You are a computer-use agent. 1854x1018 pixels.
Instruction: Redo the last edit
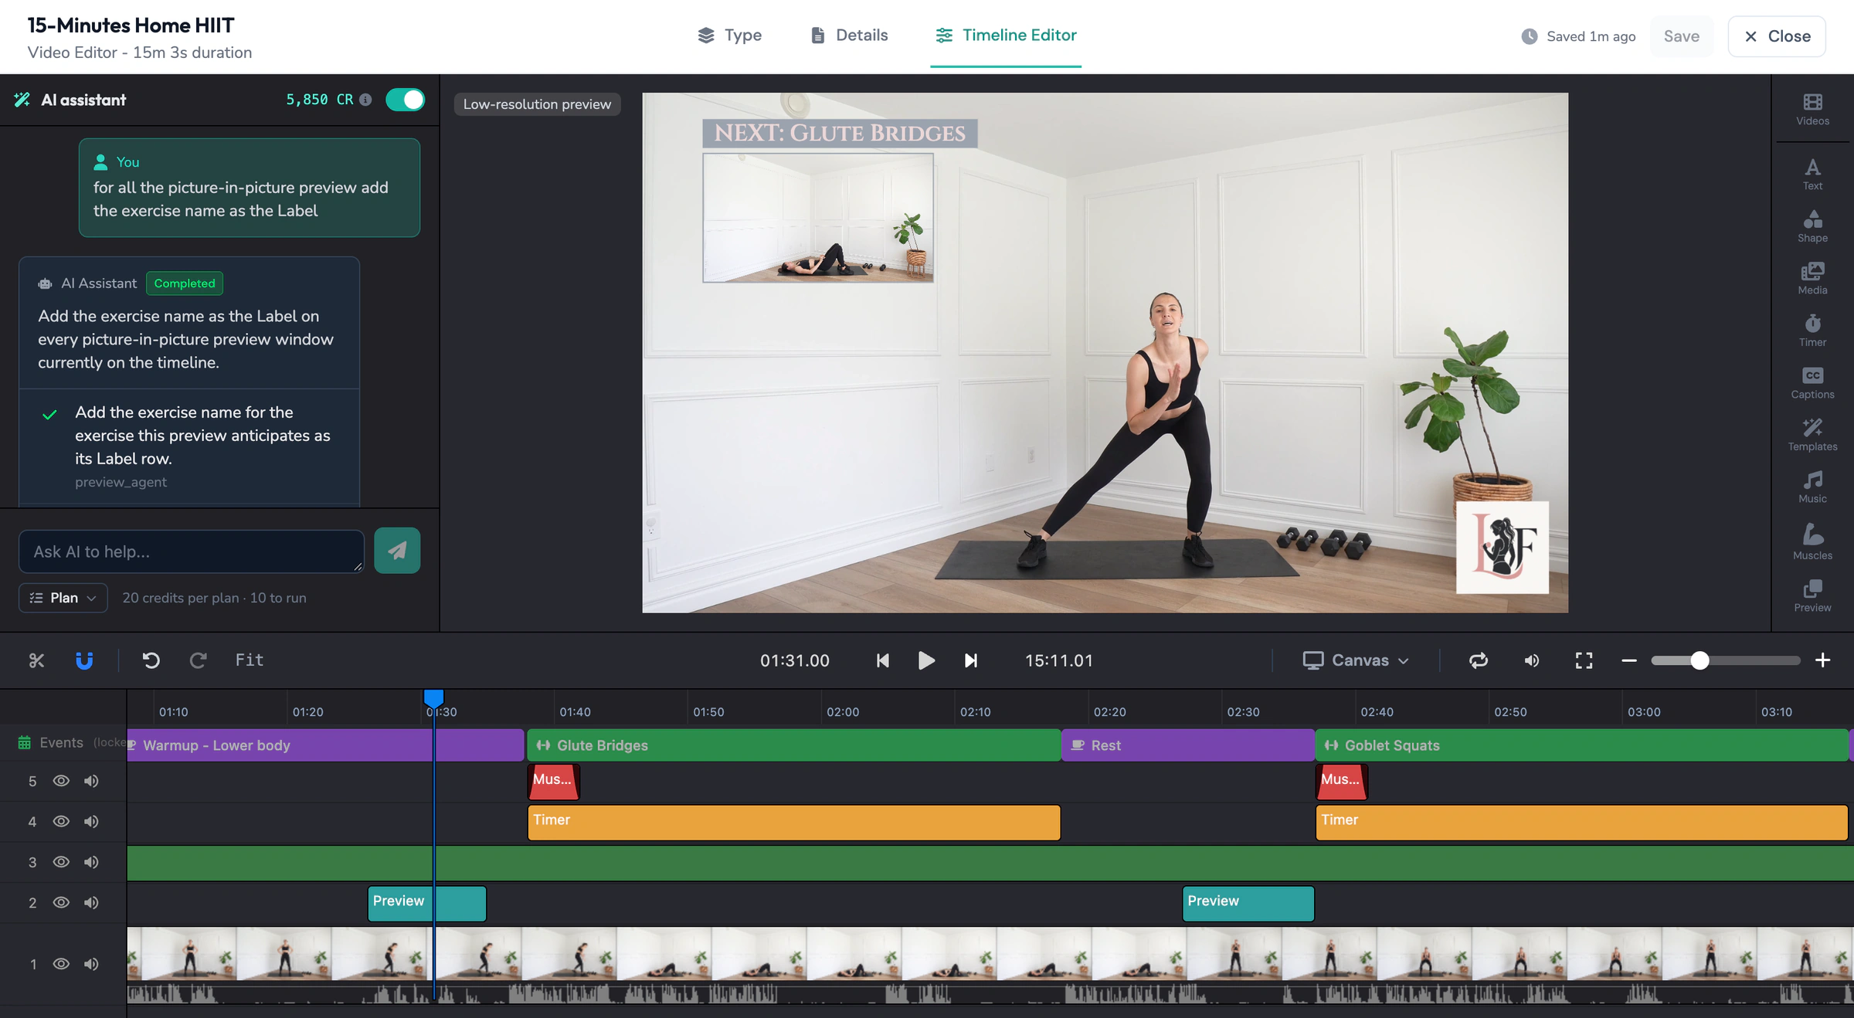198,660
